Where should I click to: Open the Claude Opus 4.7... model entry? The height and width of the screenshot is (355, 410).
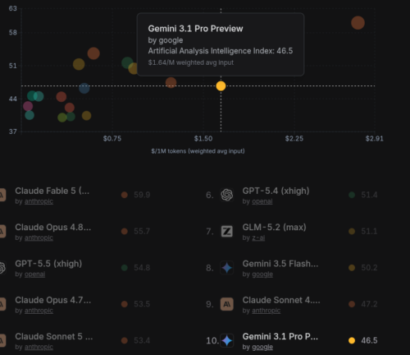(x=53, y=300)
